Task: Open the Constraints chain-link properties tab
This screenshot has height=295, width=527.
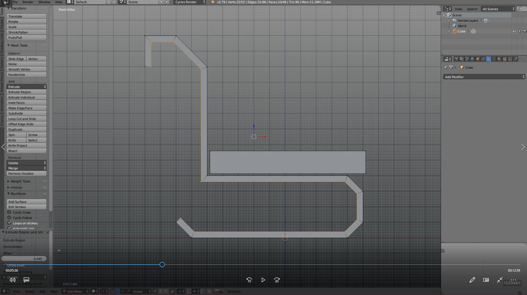Action: coord(483,59)
